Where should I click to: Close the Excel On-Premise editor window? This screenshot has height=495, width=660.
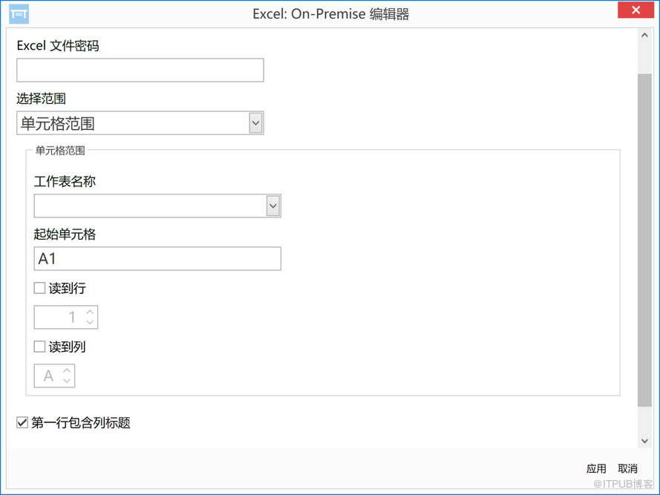click(x=636, y=10)
